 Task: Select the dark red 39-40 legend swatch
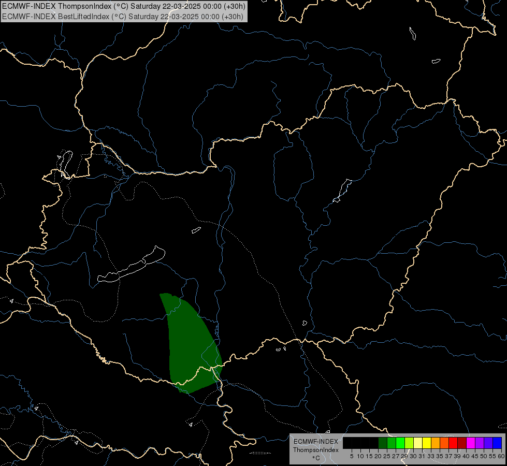[462, 443]
